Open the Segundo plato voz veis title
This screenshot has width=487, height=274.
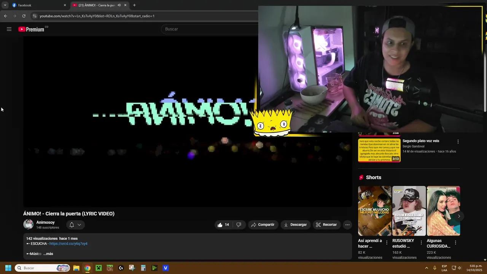pyautogui.click(x=421, y=141)
